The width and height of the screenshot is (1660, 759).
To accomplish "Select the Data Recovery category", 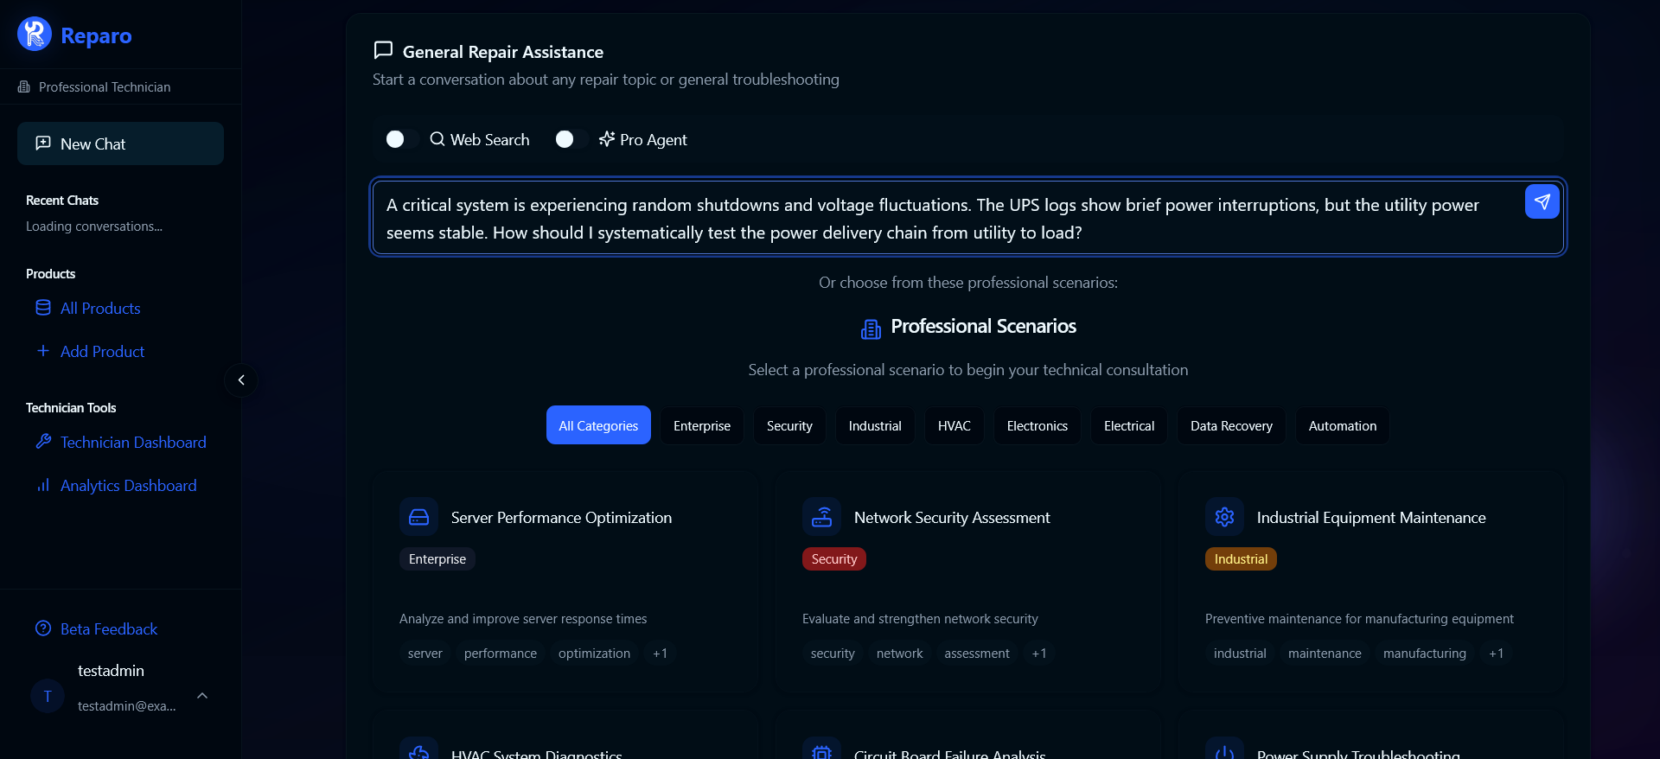I will coord(1231,425).
